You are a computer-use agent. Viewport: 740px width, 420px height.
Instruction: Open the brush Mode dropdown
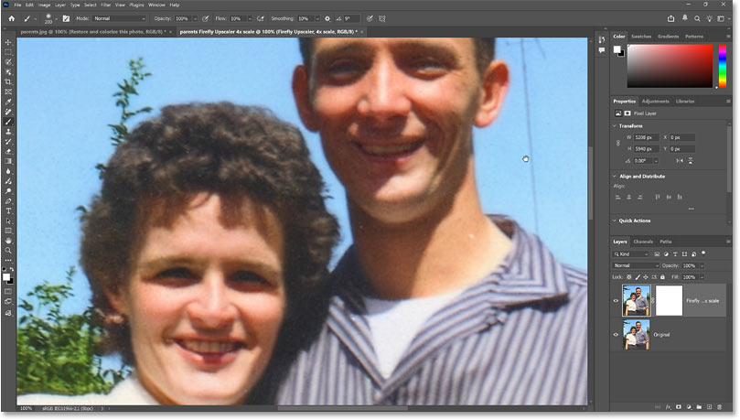[x=120, y=19]
